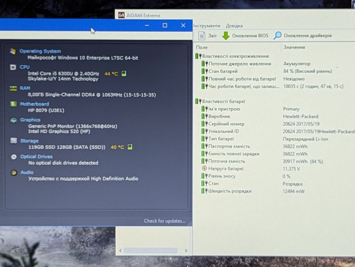
Task: Select the Поточна ємність row
Action: point(275,161)
